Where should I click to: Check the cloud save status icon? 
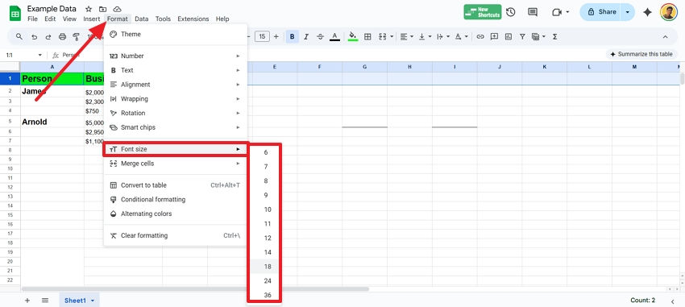pos(117,9)
